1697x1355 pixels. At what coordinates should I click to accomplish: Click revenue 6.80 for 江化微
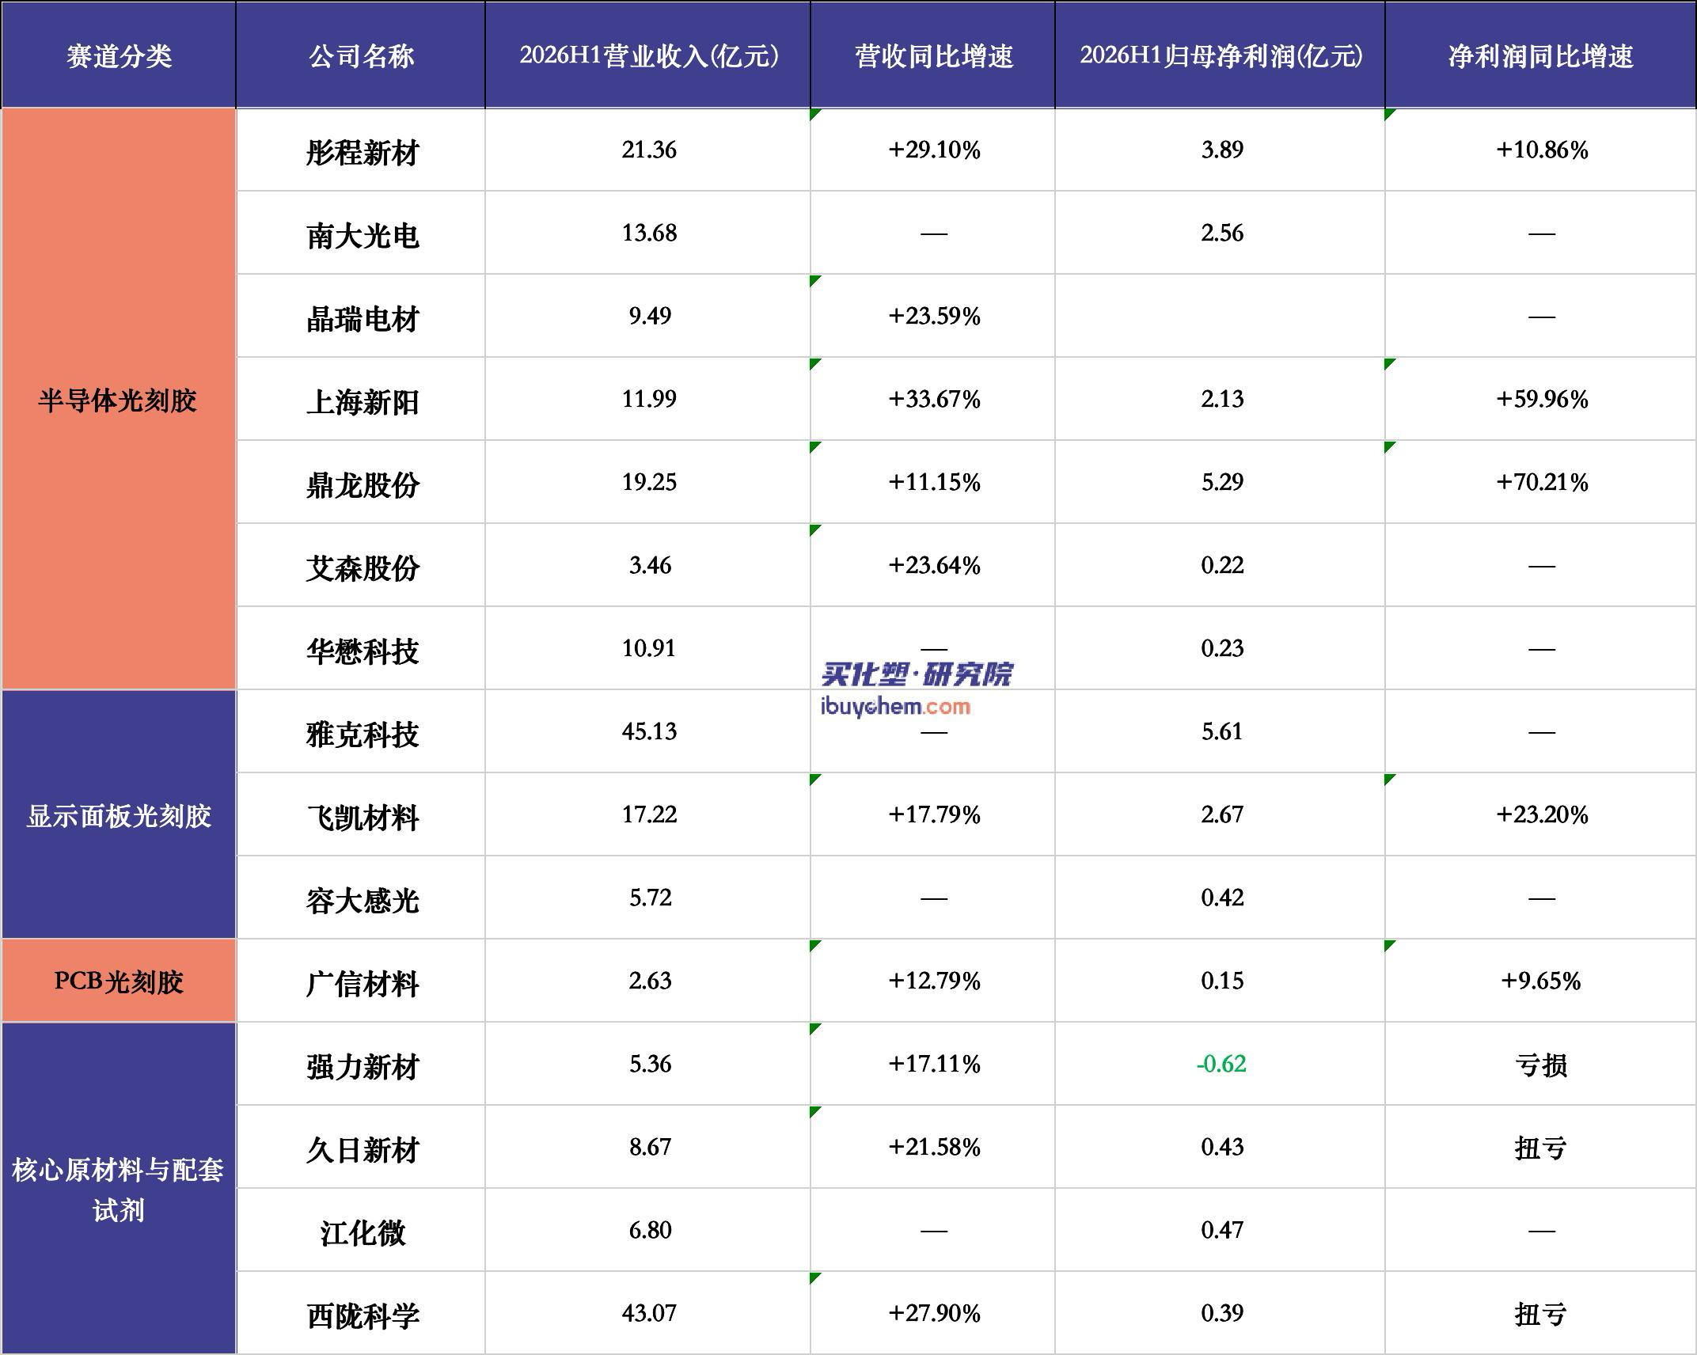pos(650,1230)
